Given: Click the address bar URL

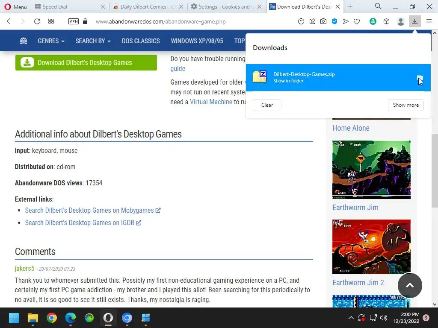Looking at the screenshot, I should point(161,21).
